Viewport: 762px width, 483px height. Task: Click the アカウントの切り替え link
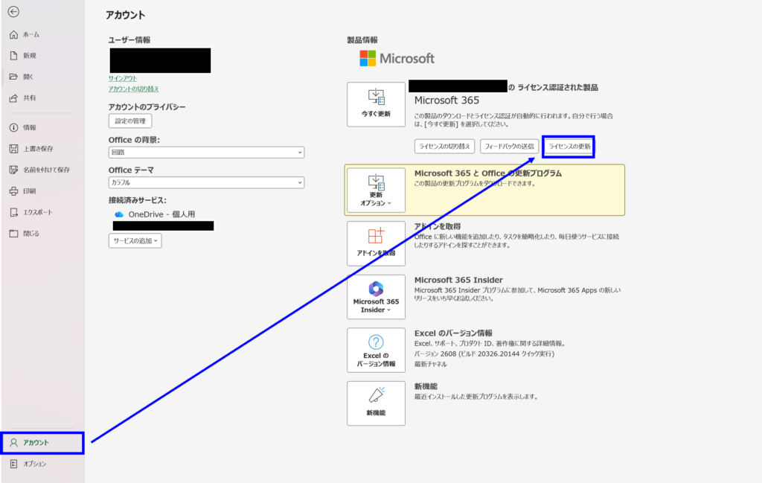click(x=133, y=89)
